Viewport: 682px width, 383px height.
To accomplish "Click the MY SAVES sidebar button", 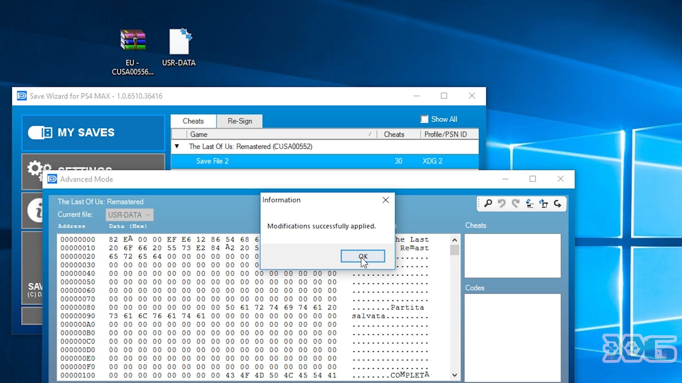I will (93, 133).
